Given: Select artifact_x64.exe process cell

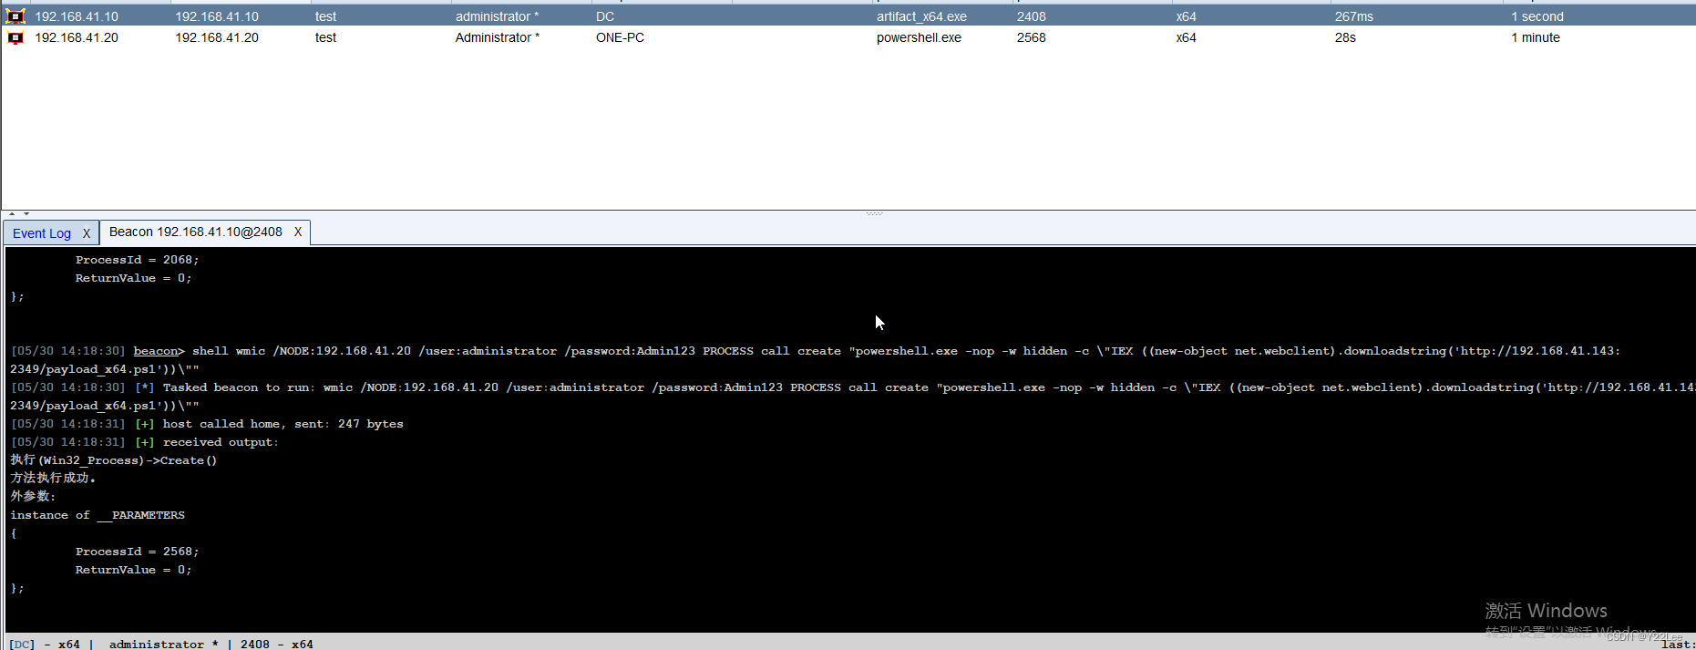Looking at the screenshot, I should (921, 16).
